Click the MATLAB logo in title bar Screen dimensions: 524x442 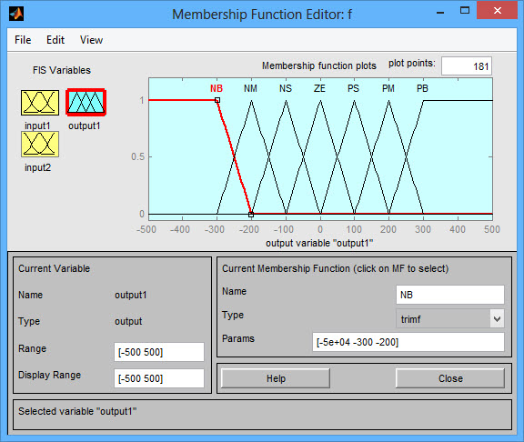16,14
